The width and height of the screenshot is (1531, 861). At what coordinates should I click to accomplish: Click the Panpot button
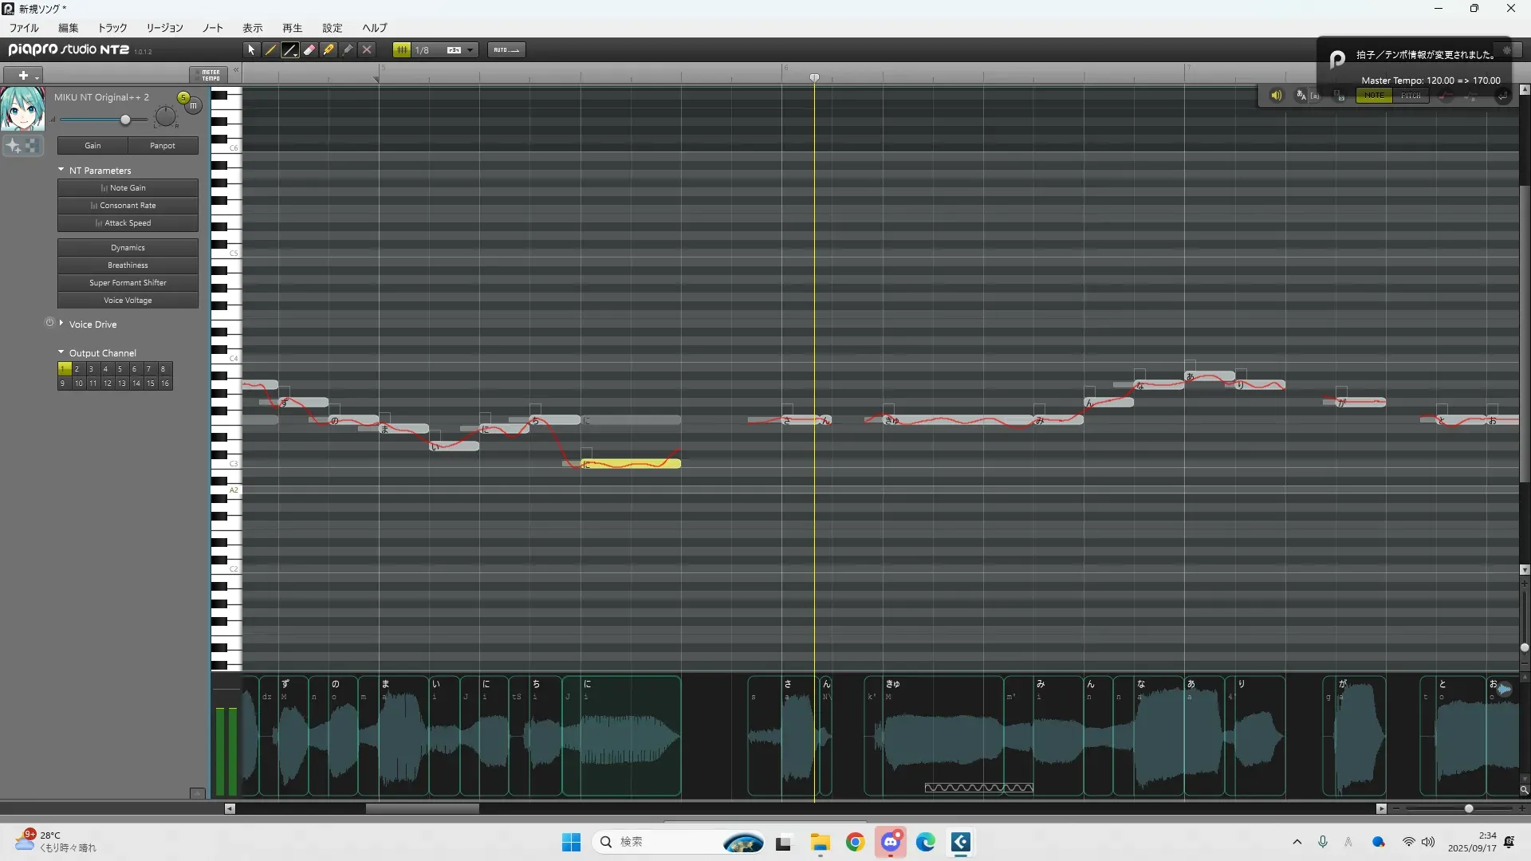coord(163,145)
